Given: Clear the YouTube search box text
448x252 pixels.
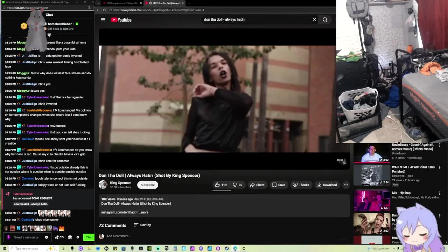Looking at the screenshot, I should 314,20.
